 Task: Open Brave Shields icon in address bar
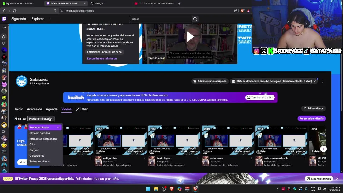coord(243,11)
